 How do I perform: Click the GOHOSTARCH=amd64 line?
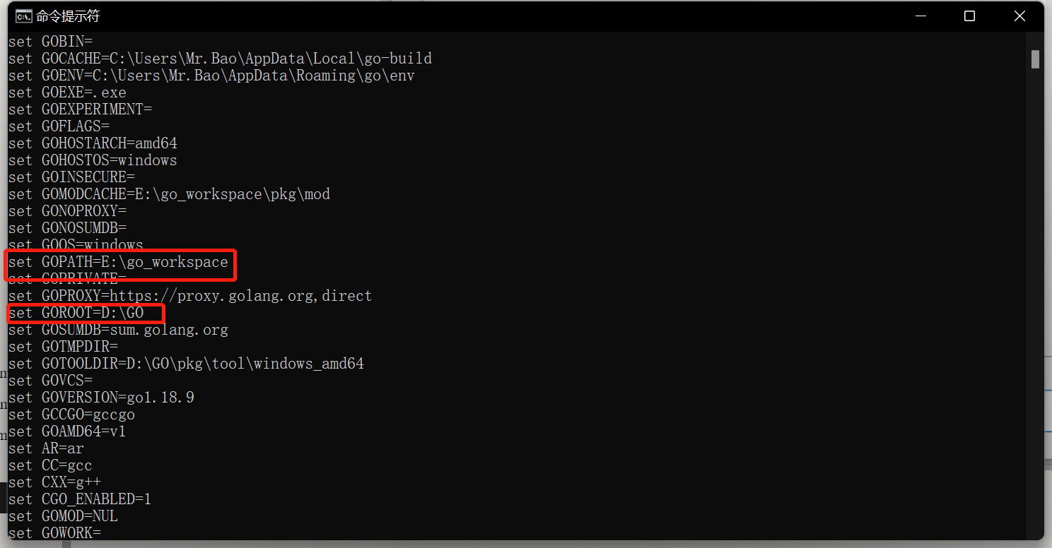(x=93, y=143)
